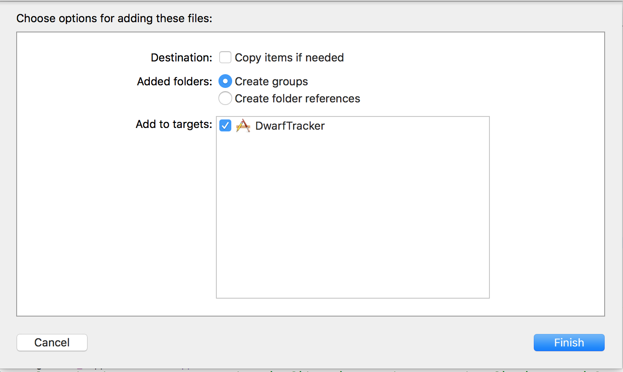Screen dimensions: 623x372
Task: Click the 'Choose options for adding these files' heading
Action: coord(114,18)
